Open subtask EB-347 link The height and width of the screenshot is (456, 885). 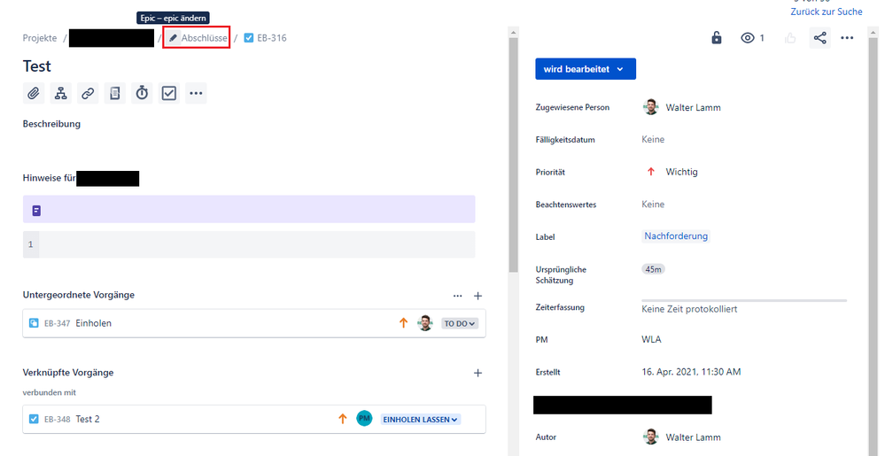(x=57, y=323)
